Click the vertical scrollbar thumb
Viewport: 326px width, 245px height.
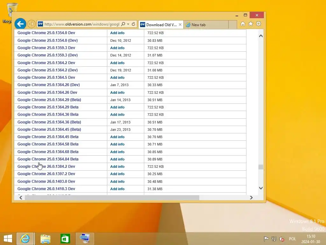point(261,167)
